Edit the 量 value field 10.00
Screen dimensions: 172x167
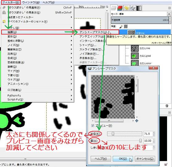(x=148, y=141)
